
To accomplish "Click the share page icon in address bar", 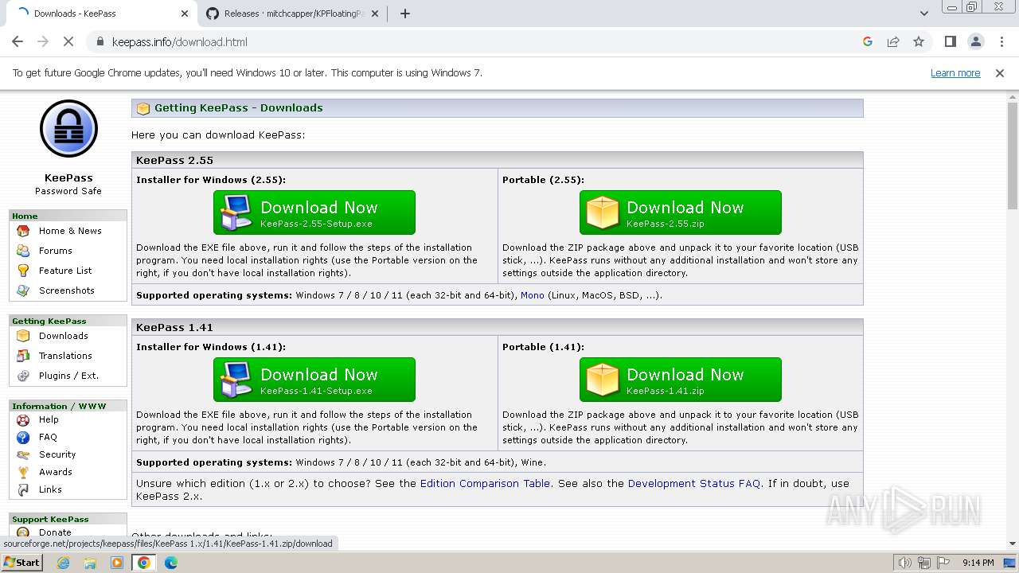I will pos(893,41).
